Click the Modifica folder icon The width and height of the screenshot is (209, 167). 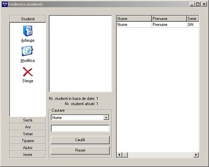tap(27, 51)
